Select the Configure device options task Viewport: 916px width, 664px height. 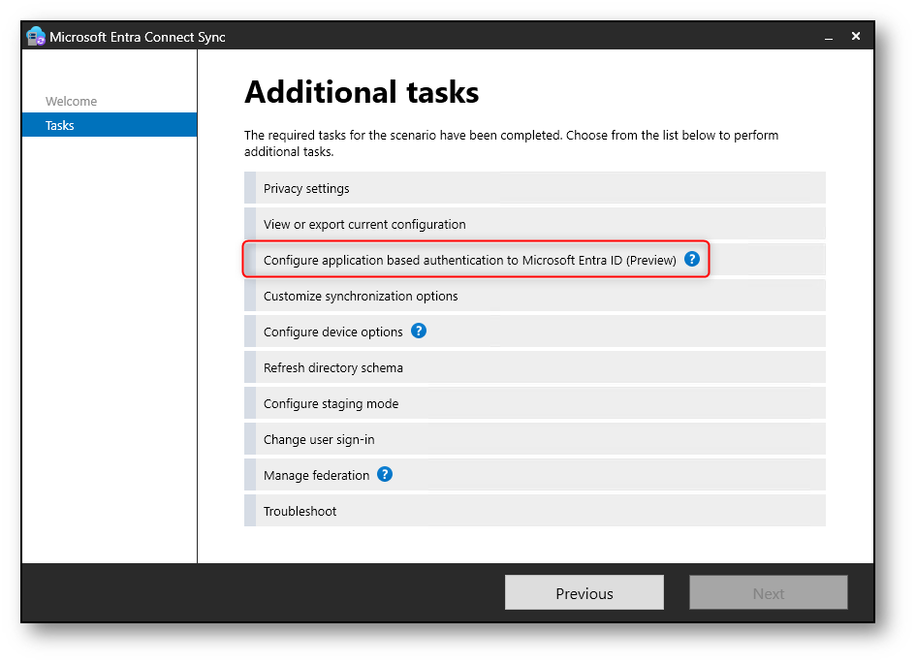[x=534, y=332]
